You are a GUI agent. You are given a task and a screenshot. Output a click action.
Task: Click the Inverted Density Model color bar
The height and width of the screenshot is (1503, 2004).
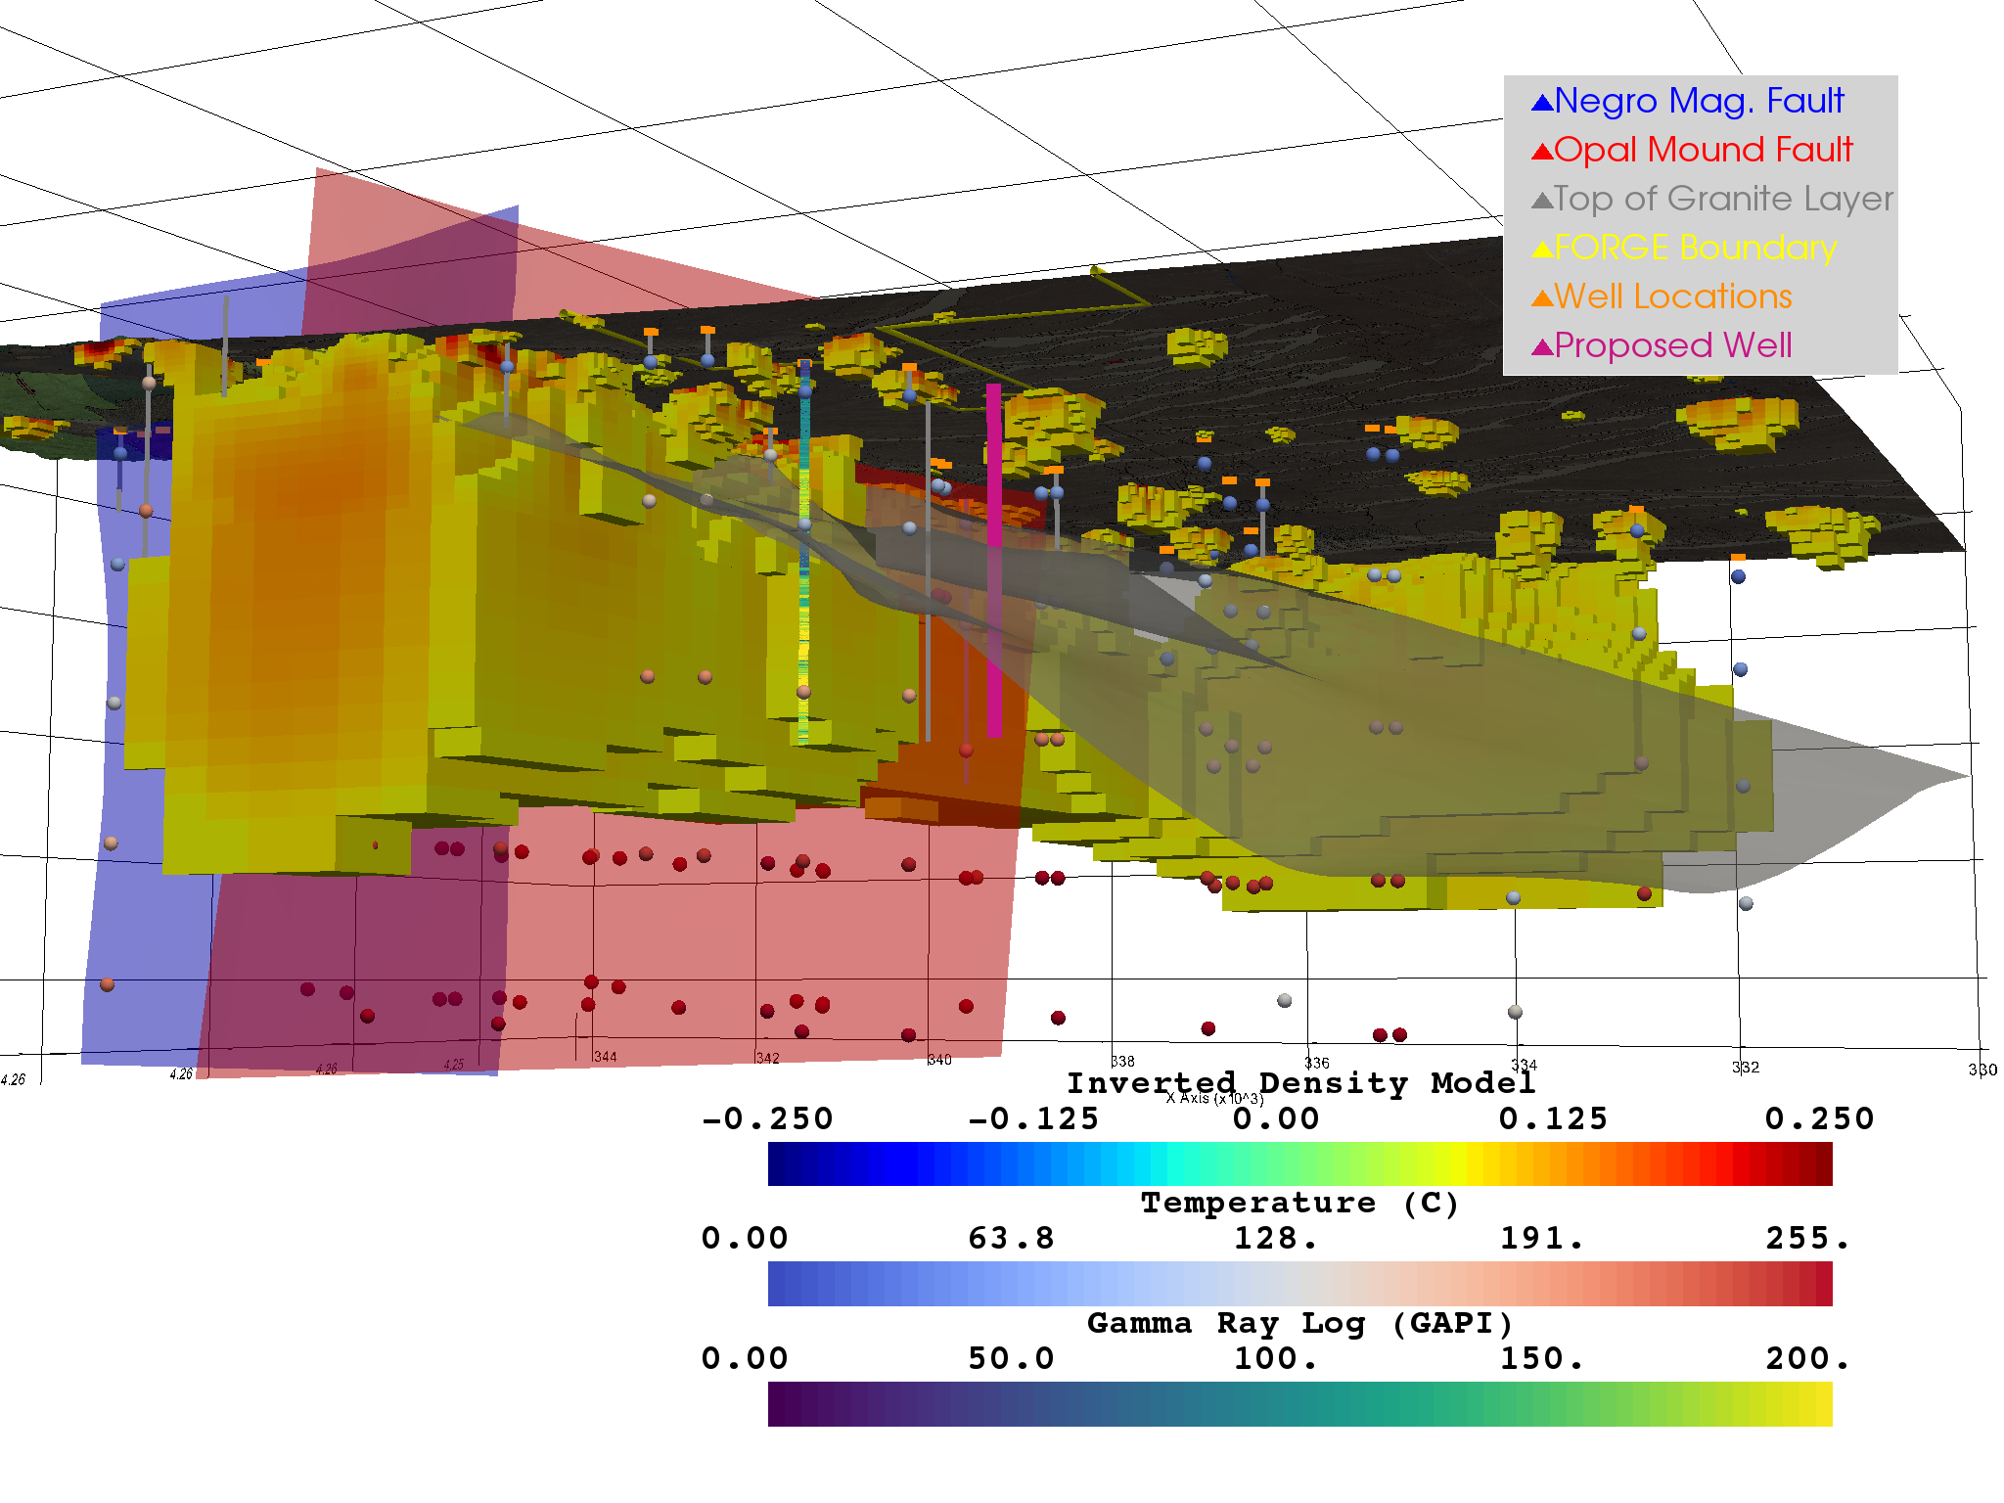coord(1299,1163)
